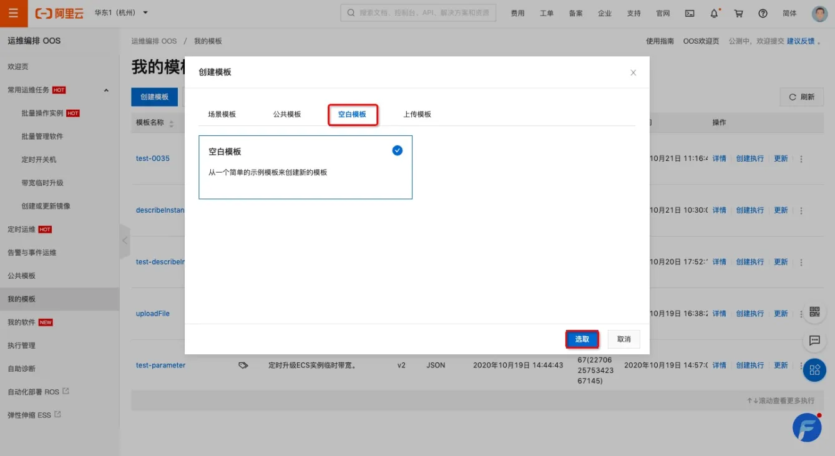Close the 创建模板 dialog with X

[633, 72]
